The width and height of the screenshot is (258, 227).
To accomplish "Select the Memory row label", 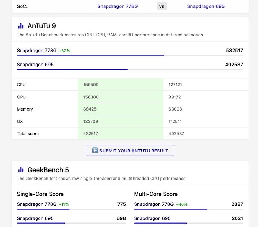I will tap(25, 109).
